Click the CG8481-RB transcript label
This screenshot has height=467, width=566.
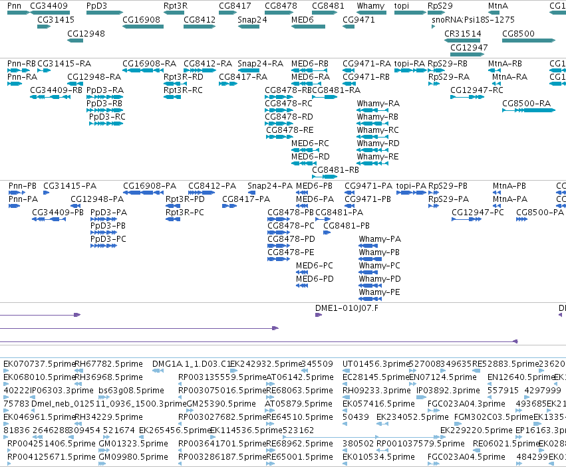[x=336, y=170]
